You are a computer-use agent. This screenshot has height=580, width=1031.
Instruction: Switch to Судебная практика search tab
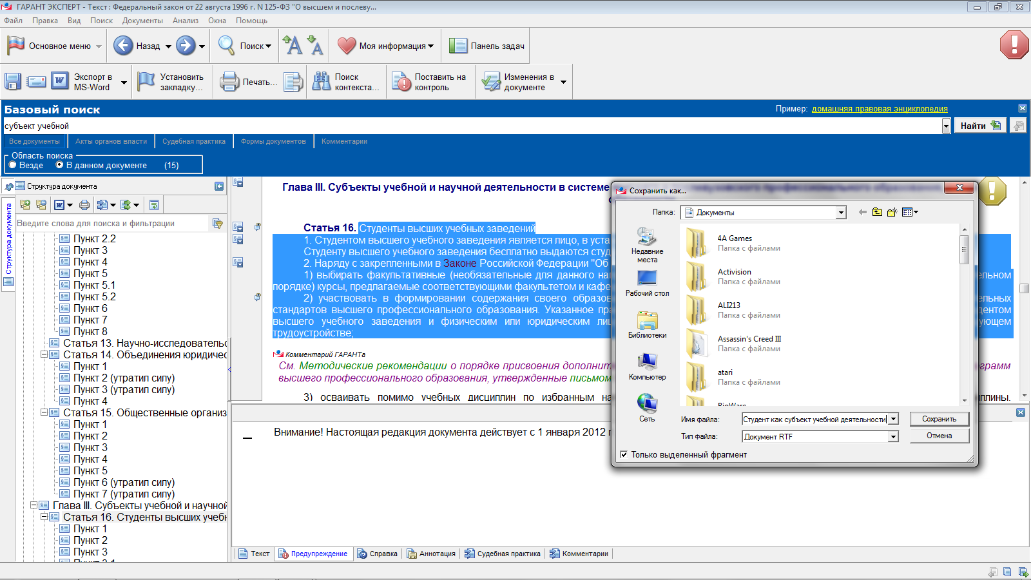click(194, 141)
